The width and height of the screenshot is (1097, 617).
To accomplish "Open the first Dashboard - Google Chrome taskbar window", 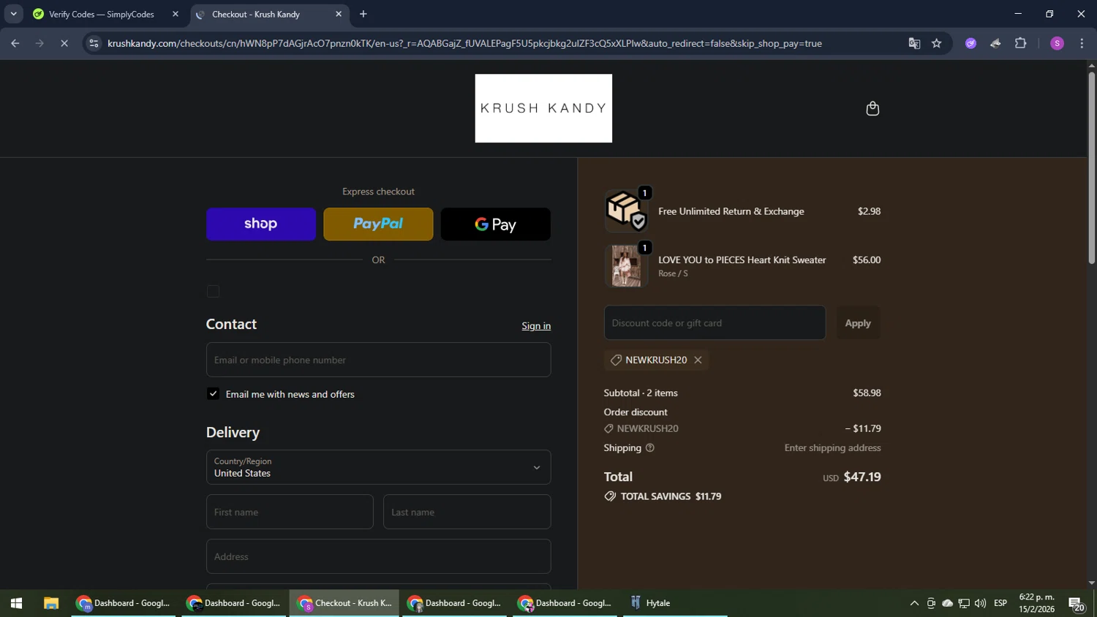I will coord(124,603).
